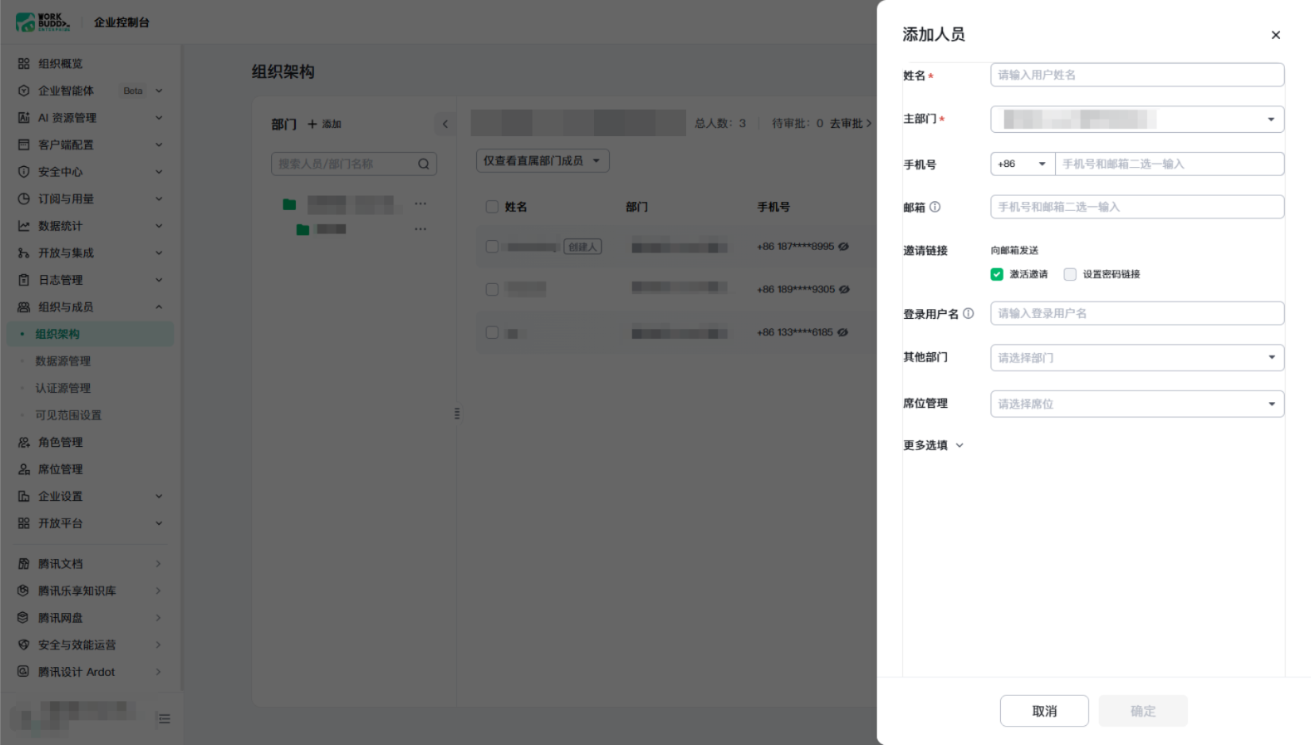This screenshot has height=745, width=1311.
Task: Click the 日志管理 sidebar icon
Action: [24, 280]
